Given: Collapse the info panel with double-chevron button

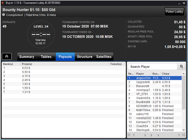Looking at the screenshot, I should click(7, 56).
